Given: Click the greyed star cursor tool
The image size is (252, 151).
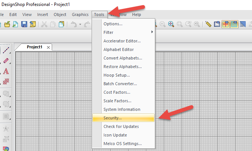Looking at the screenshot, I should tap(6, 129).
